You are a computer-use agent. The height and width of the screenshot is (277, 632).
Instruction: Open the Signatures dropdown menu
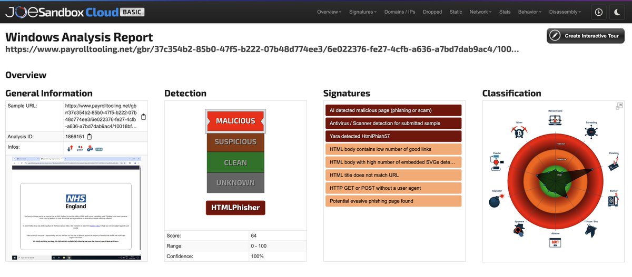click(363, 12)
